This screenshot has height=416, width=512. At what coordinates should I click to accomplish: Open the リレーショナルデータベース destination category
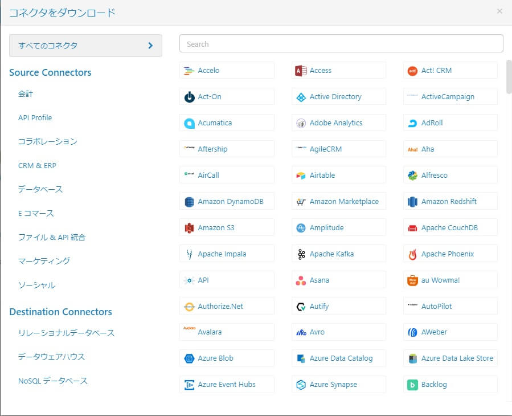(x=66, y=333)
